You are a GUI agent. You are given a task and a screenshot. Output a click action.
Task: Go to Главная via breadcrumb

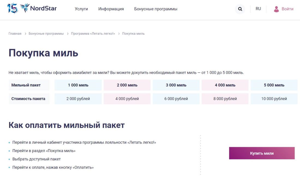[15, 33]
